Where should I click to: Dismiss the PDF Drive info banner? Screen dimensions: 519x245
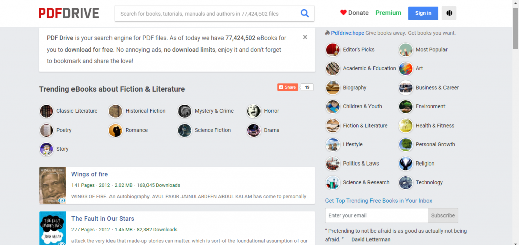[305, 37]
